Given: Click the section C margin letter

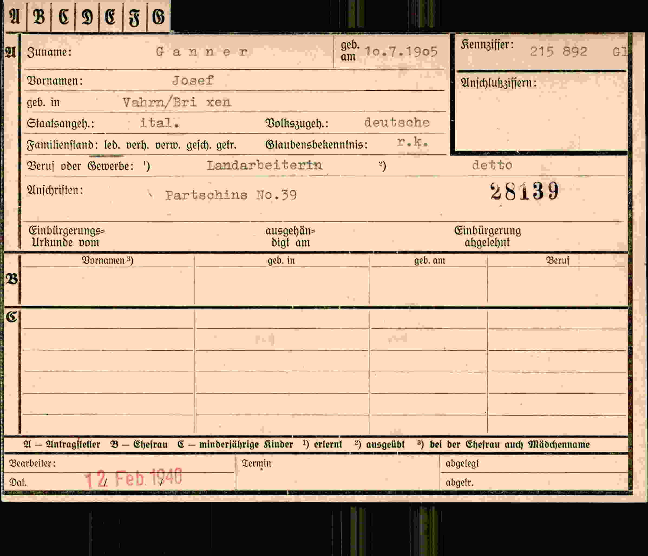Looking at the screenshot, I should click(x=11, y=317).
